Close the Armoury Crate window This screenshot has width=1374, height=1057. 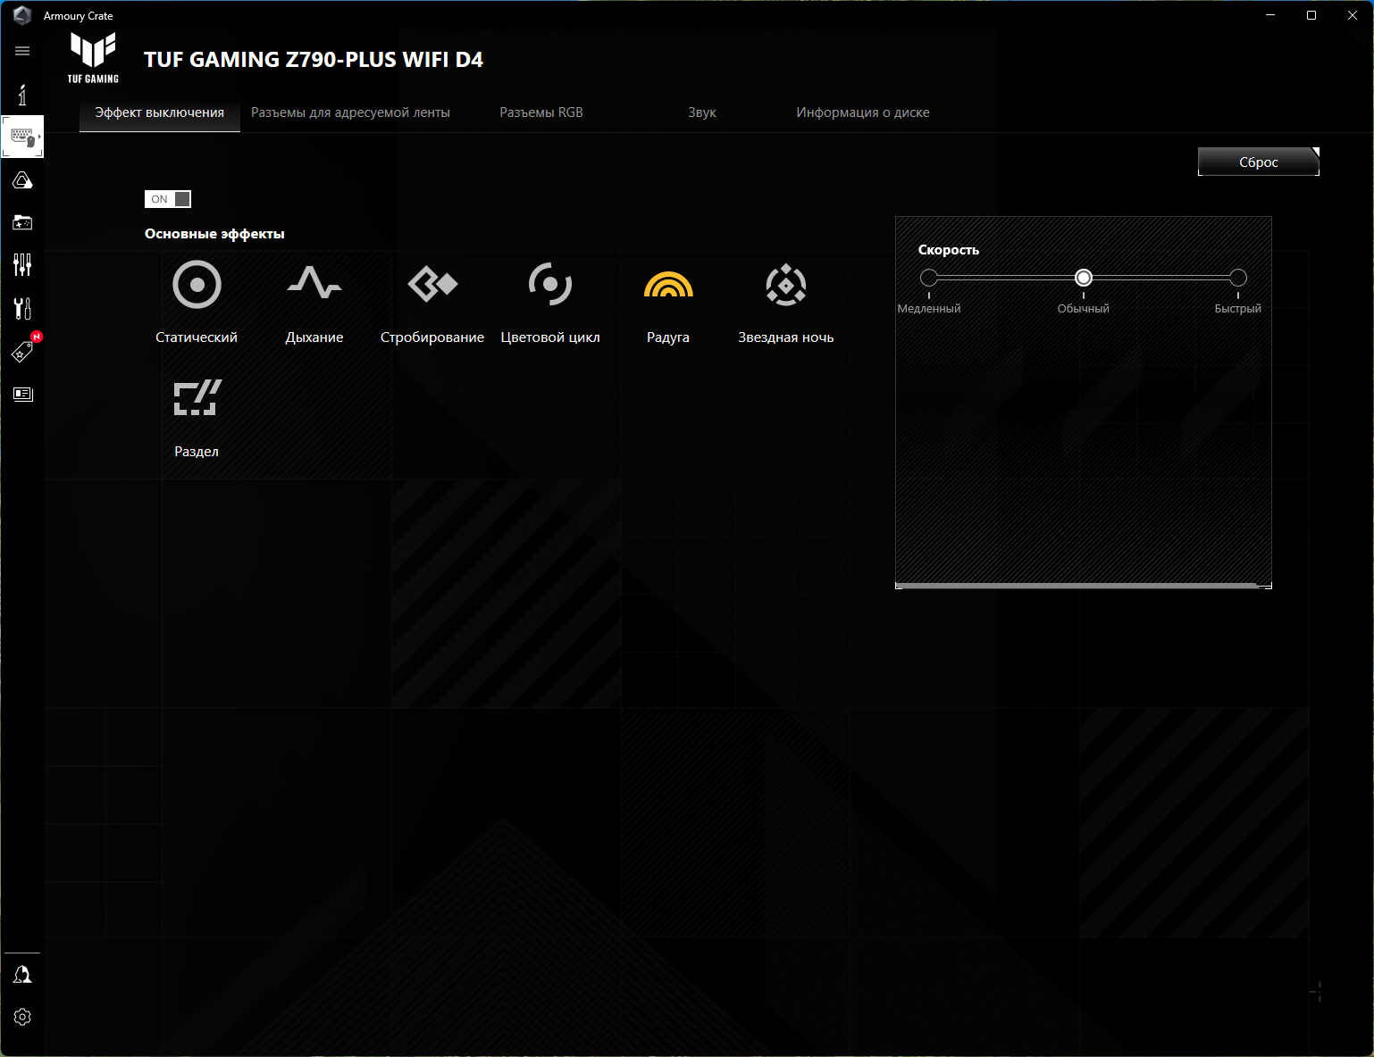1353,15
